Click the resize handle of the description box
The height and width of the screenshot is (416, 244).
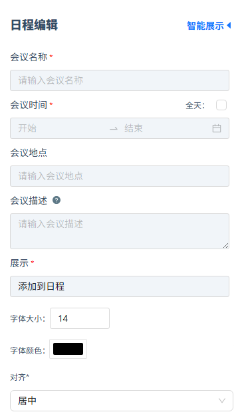(x=225, y=246)
